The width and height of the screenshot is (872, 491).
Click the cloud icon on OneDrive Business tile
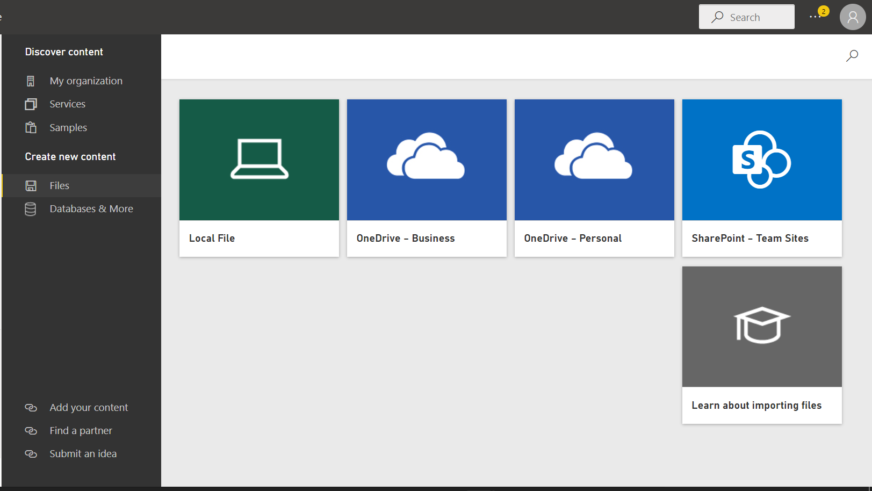click(426, 156)
